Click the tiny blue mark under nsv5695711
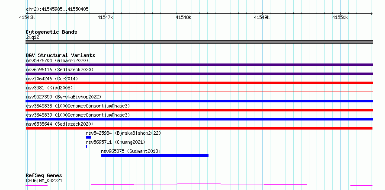The width and height of the screenshot is (385, 190). 87,146
